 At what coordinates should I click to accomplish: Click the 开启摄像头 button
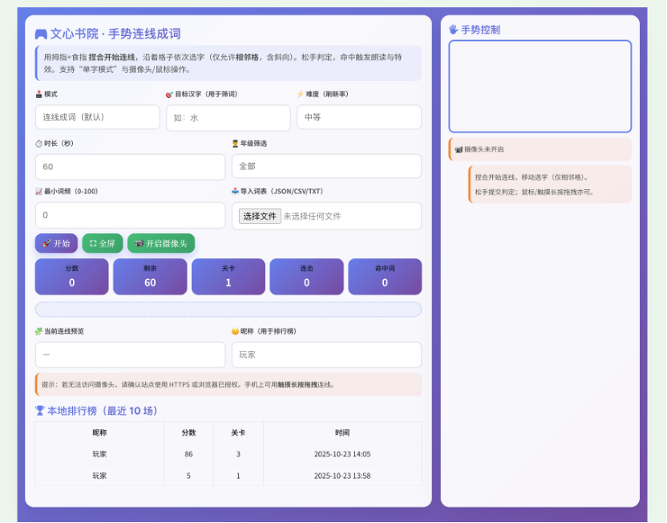(x=161, y=243)
